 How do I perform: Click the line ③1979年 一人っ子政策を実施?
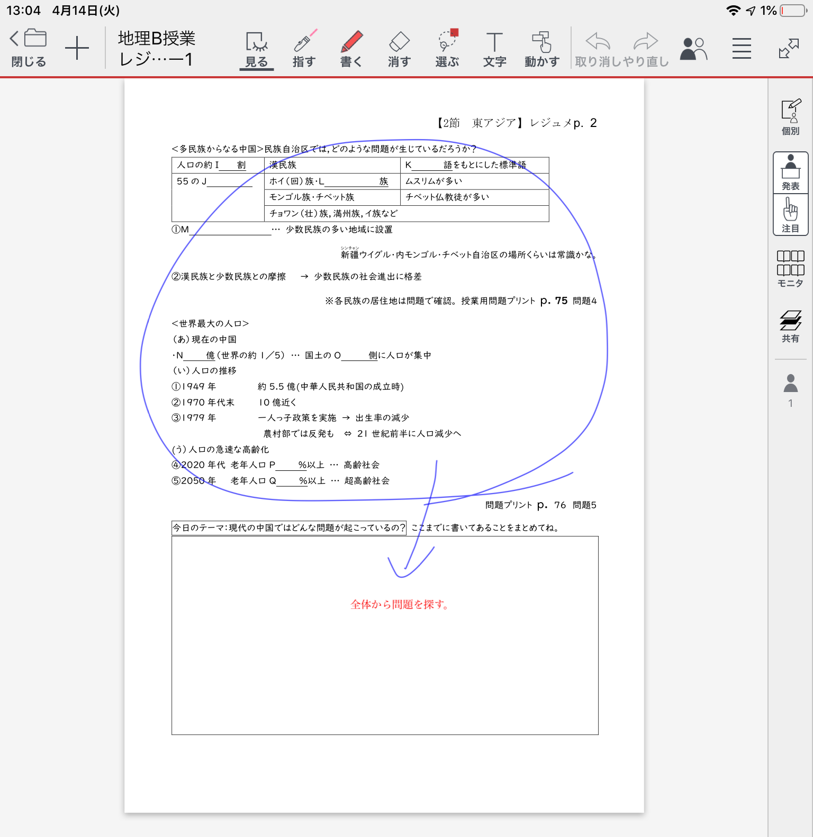290,417
